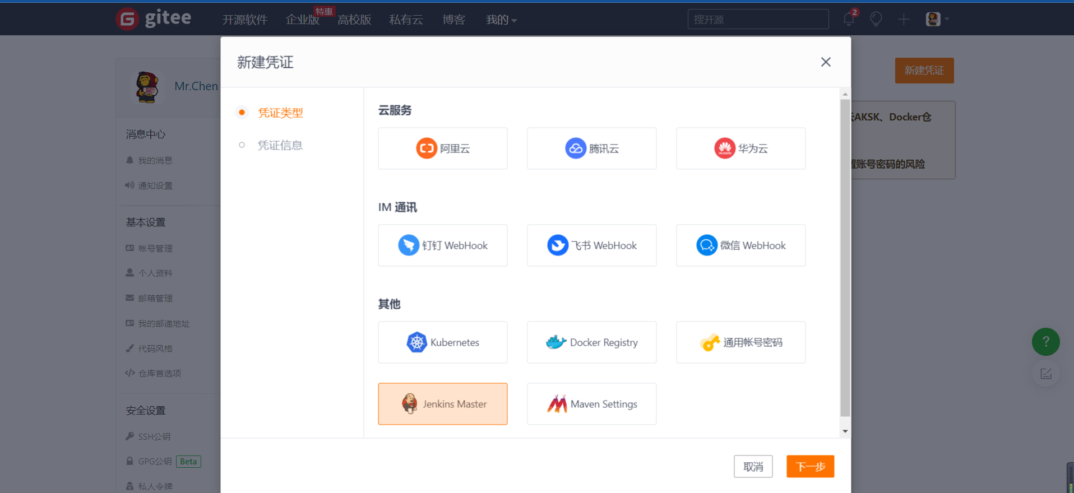
Task: Choose the 微信 WebHook option
Action: click(x=740, y=245)
